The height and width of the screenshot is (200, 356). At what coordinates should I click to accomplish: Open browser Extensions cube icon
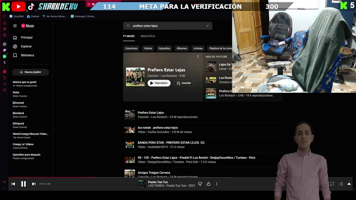pos(4,84)
